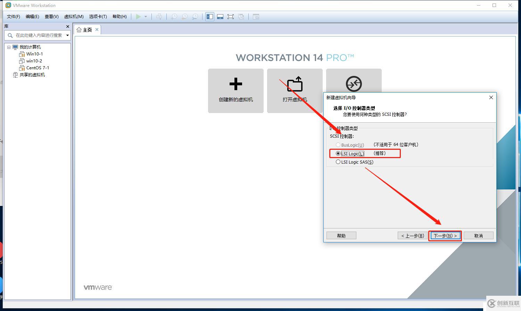Open the 编辑(E) menu
521x311 pixels.
(x=32, y=17)
